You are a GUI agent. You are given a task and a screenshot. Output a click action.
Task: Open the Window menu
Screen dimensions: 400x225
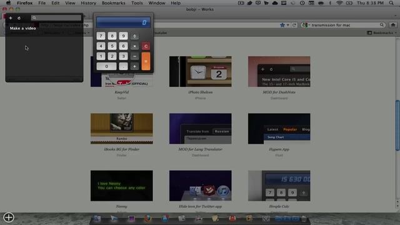[157, 3]
